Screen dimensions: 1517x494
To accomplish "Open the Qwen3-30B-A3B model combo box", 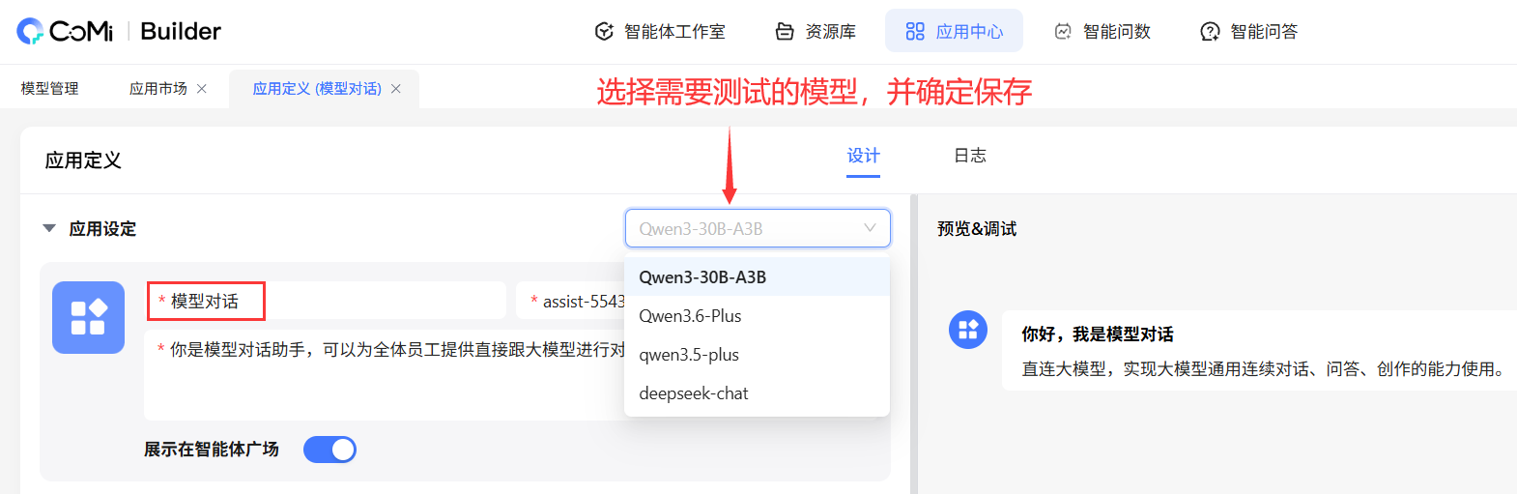I will point(758,228).
